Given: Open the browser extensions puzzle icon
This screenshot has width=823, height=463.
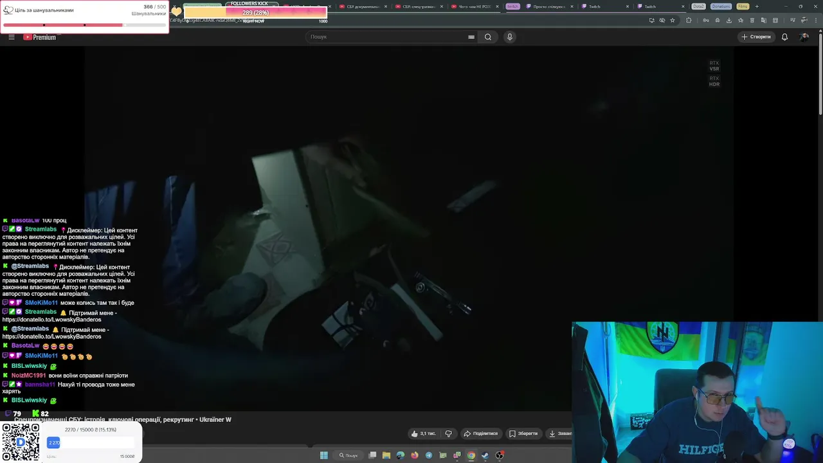Looking at the screenshot, I should pos(689,20).
